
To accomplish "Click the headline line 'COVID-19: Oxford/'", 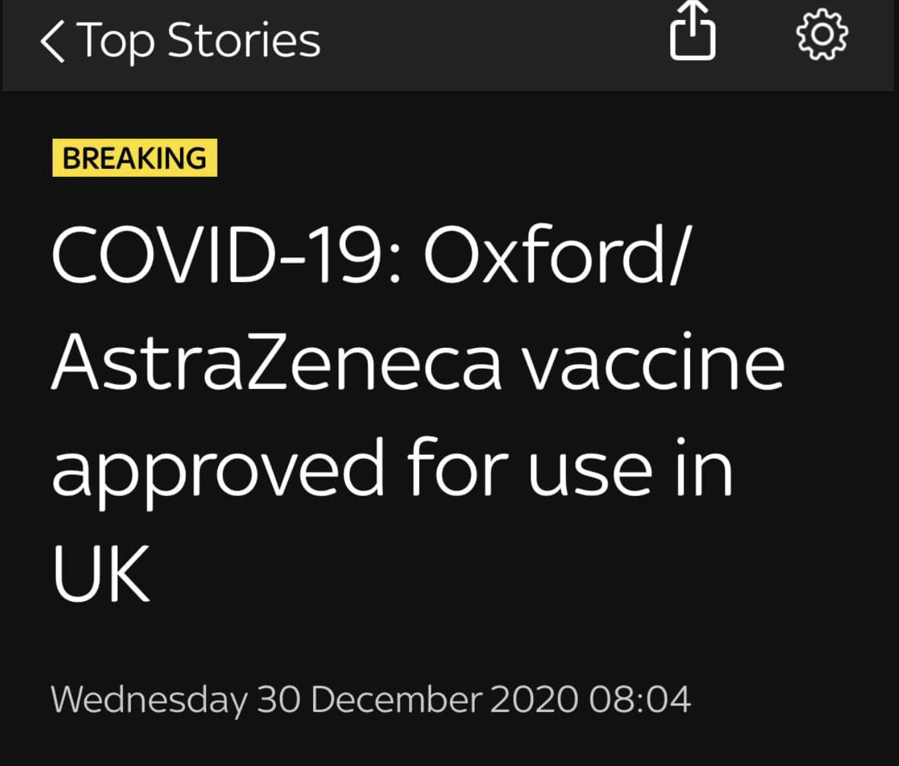I will pos(372,255).
